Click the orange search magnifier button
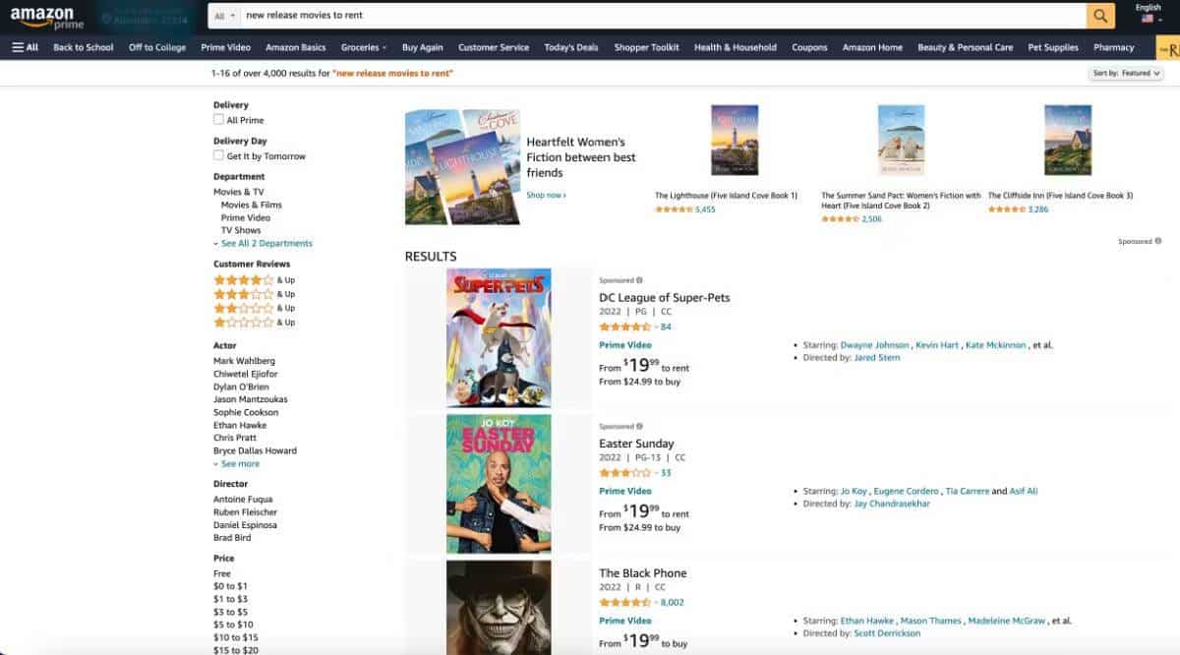The width and height of the screenshot is (1180, 655). [x=1100, y=16]
